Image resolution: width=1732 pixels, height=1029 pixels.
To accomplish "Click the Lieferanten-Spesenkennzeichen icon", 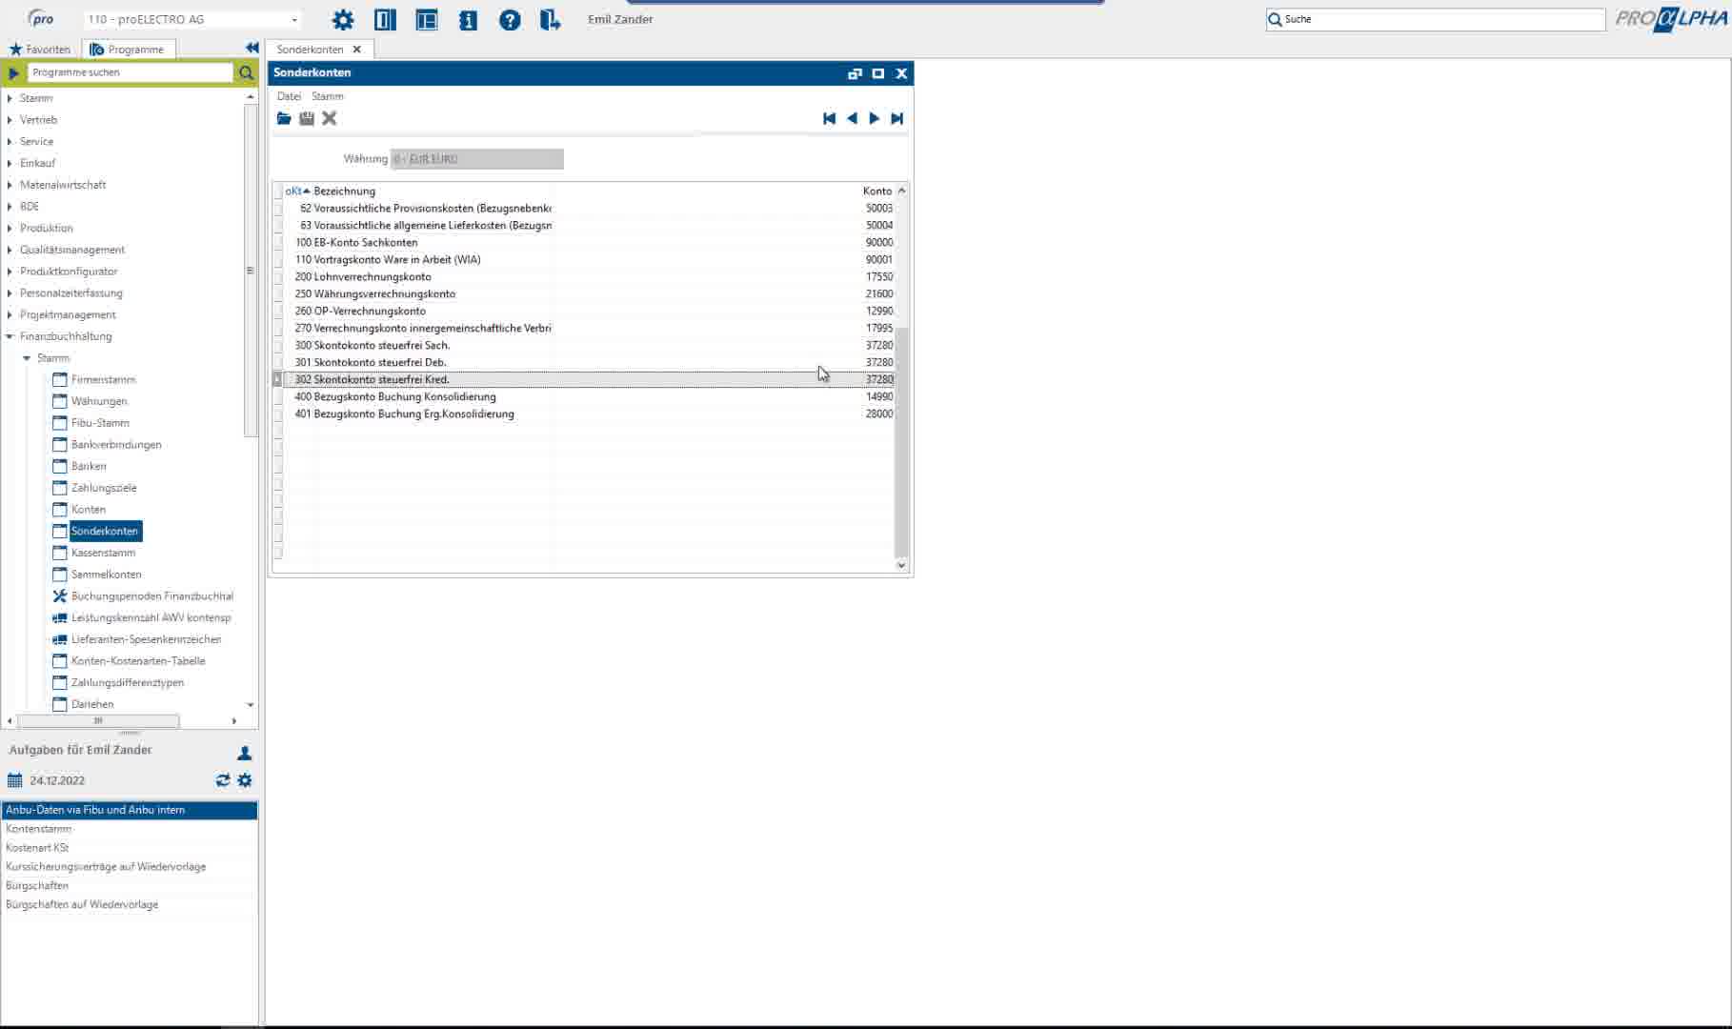I will tap(59, 639).
